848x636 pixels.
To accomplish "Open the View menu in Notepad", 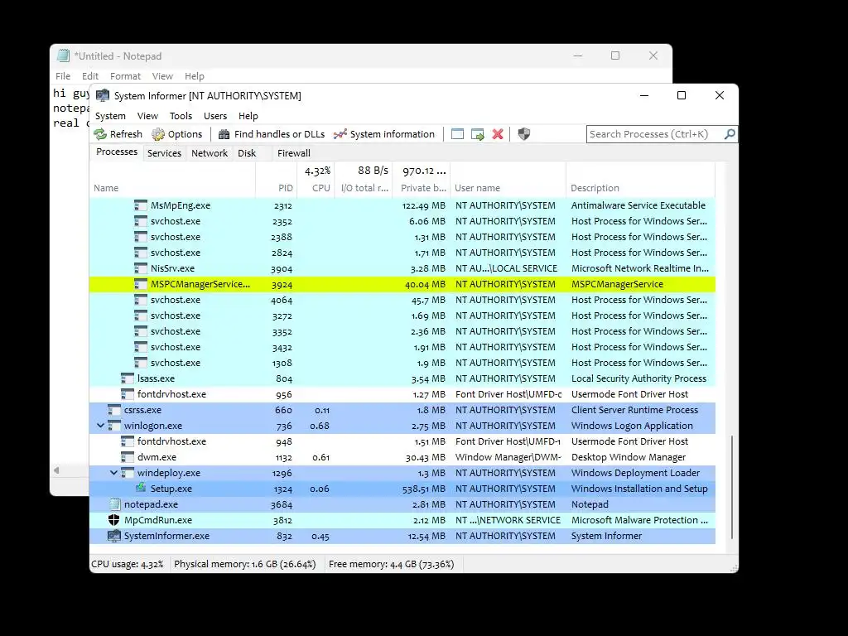I will [x=162, y=76].
